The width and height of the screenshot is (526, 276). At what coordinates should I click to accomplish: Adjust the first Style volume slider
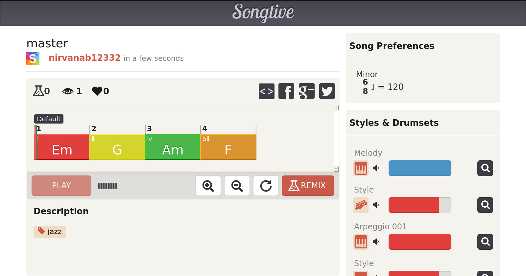(420, 205)
